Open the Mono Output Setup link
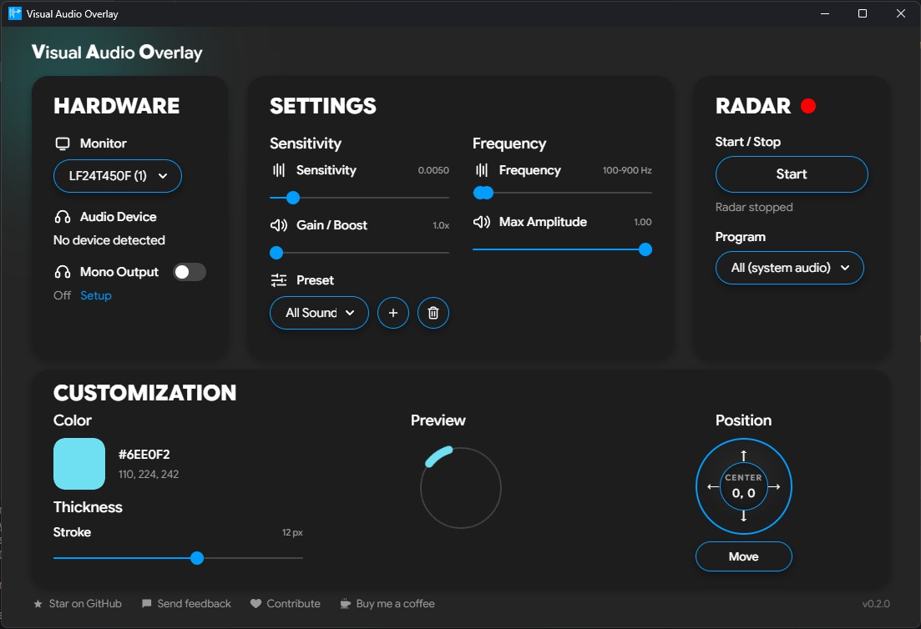This screenshot has width=921, height=629. (96, 295)
